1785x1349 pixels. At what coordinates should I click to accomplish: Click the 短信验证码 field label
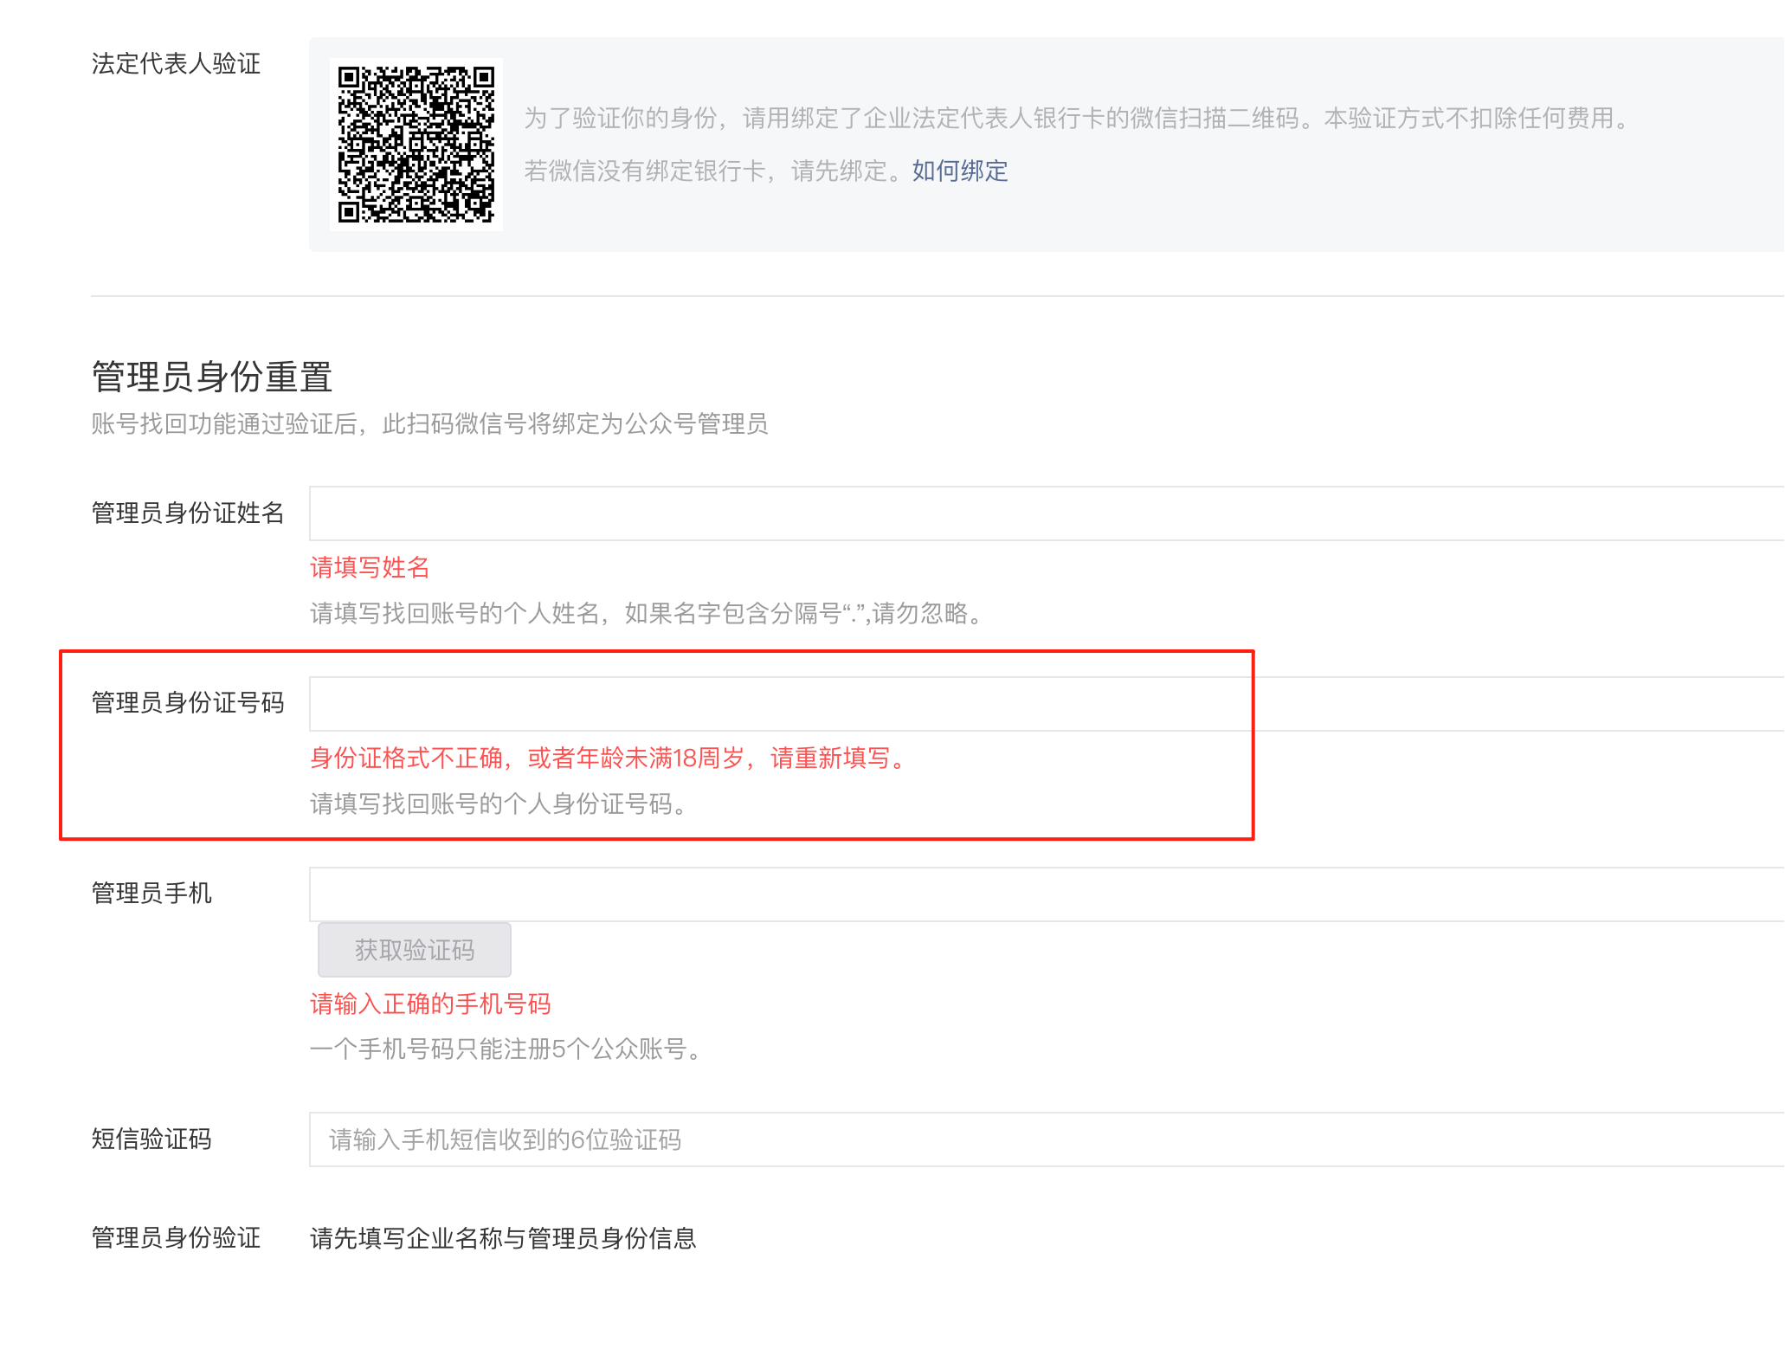click(151, 1139)
